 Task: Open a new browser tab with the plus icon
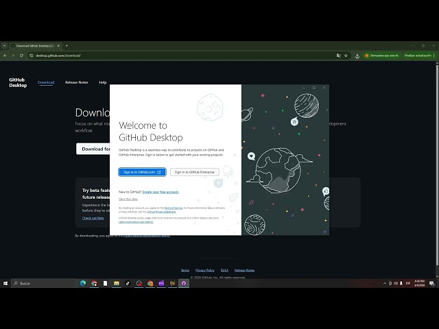67,46
